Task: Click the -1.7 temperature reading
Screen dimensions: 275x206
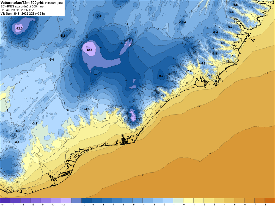Action: pos(227,61)
